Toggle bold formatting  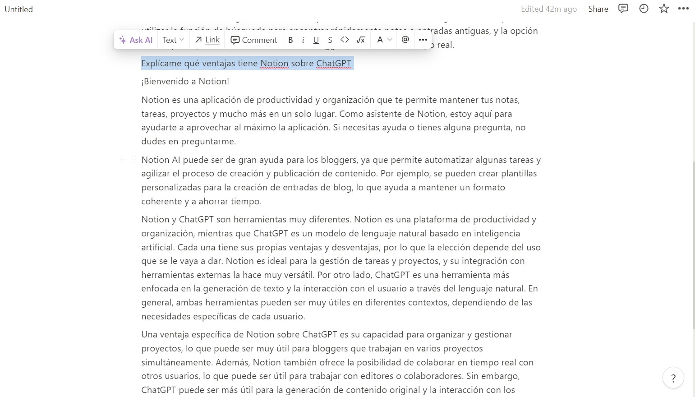point(290,40)
